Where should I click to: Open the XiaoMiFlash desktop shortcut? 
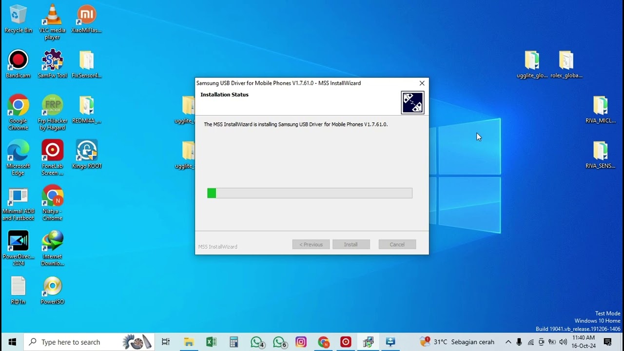tap(86, 19)
